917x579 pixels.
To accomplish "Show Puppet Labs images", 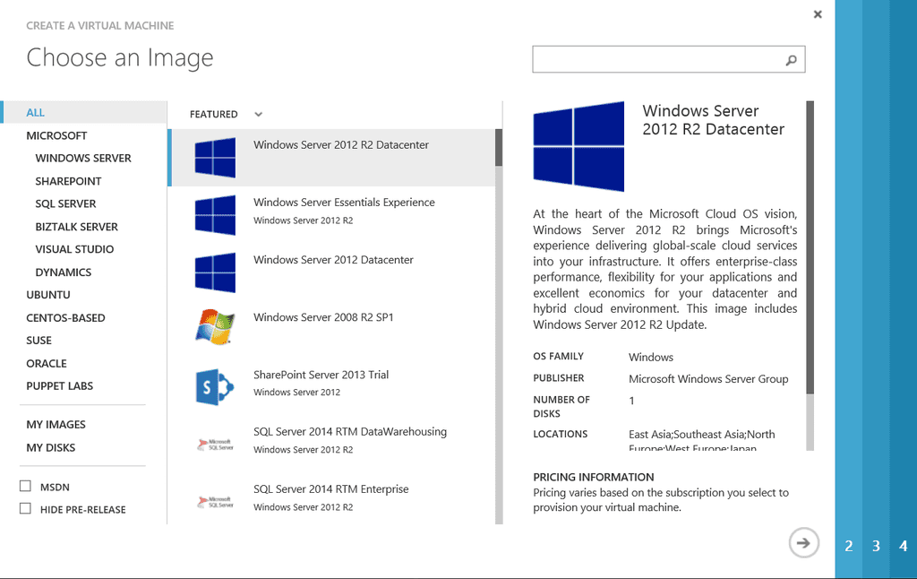I will (x=60, y=385).
